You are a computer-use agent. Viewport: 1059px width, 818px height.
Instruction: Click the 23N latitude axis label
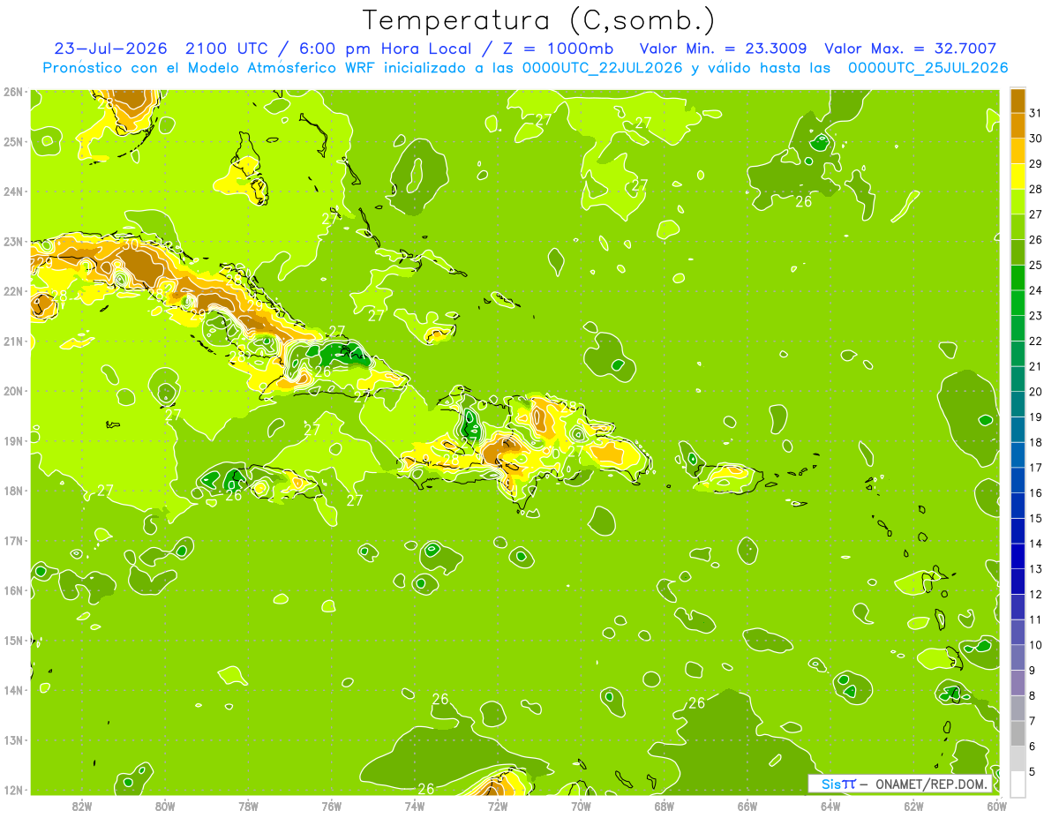coord(12,241)
